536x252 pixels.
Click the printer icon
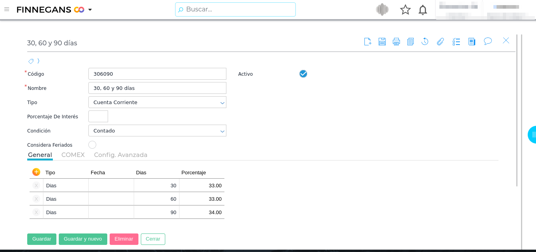[396, 41]
